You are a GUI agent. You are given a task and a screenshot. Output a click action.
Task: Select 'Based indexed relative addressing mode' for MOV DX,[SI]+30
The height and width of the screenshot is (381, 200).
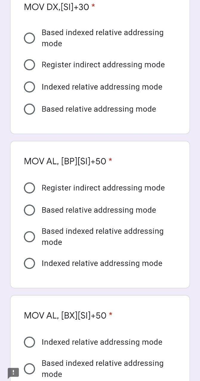click(x=29, y=38)
